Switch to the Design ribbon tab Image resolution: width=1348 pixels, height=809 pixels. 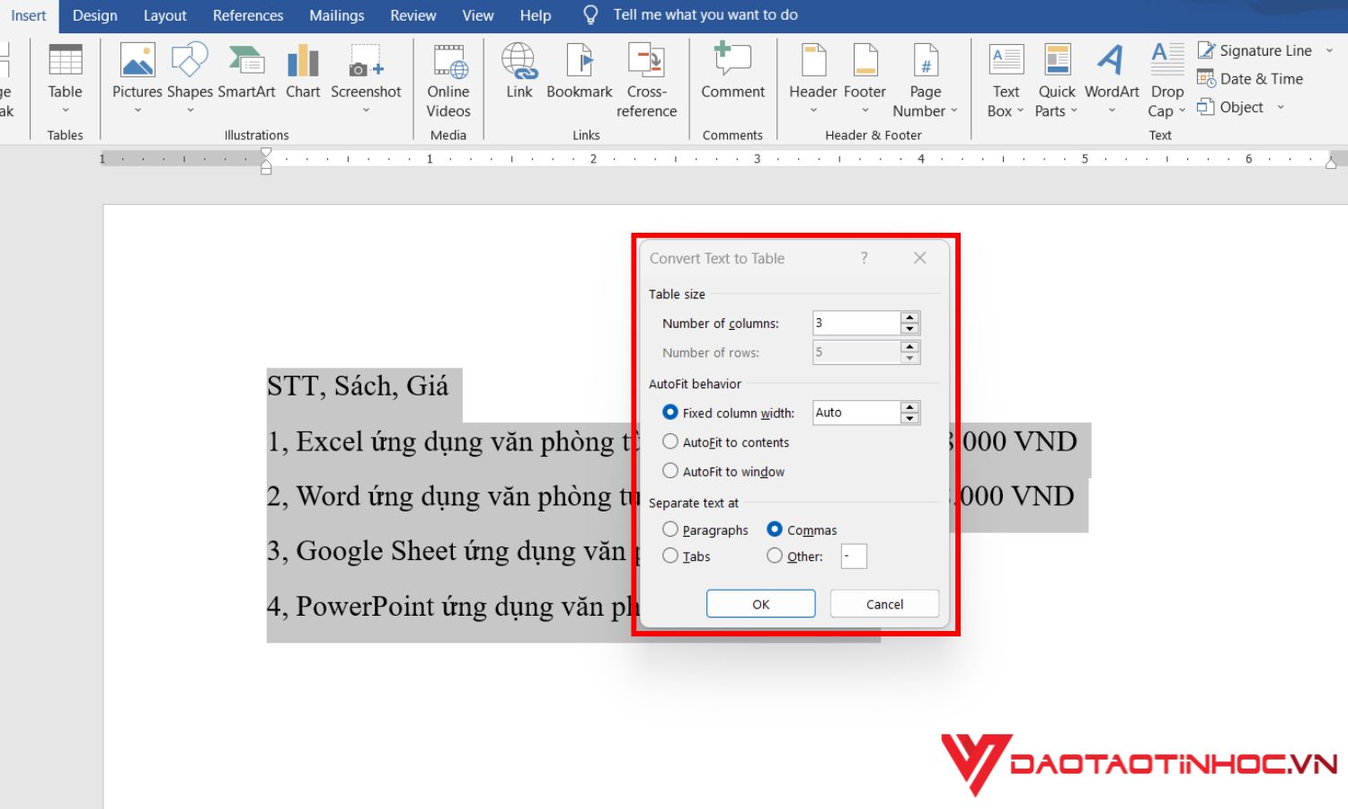(94, 14)
